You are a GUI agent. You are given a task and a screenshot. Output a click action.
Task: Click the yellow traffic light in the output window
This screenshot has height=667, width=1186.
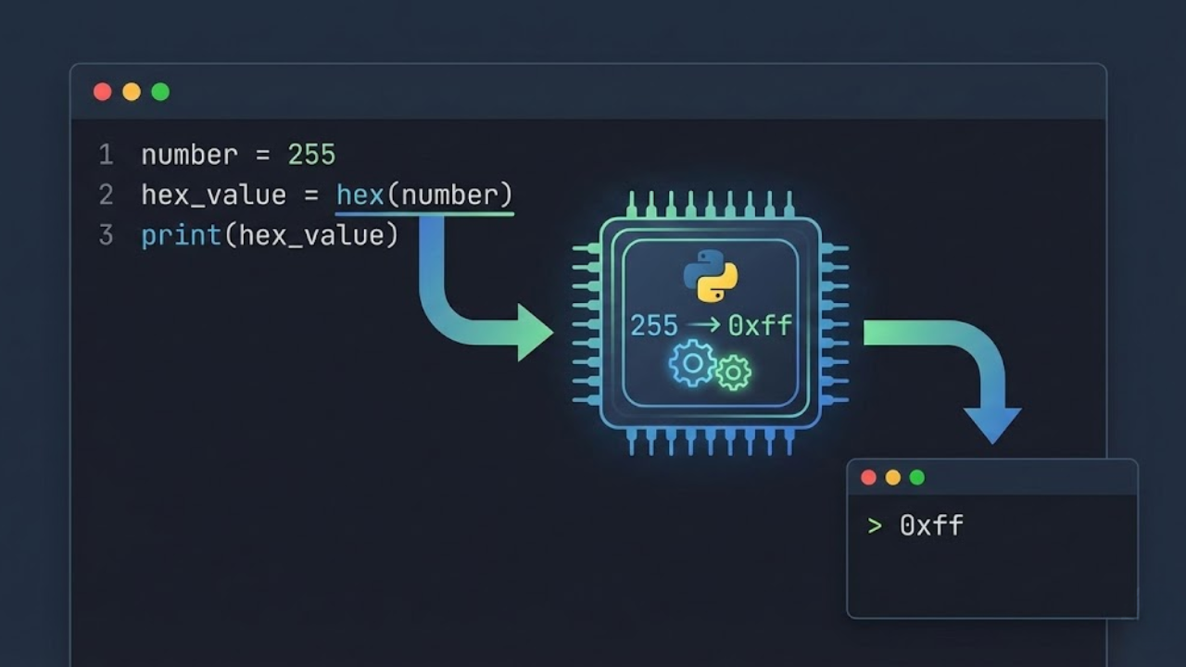(x=891, y=478)
